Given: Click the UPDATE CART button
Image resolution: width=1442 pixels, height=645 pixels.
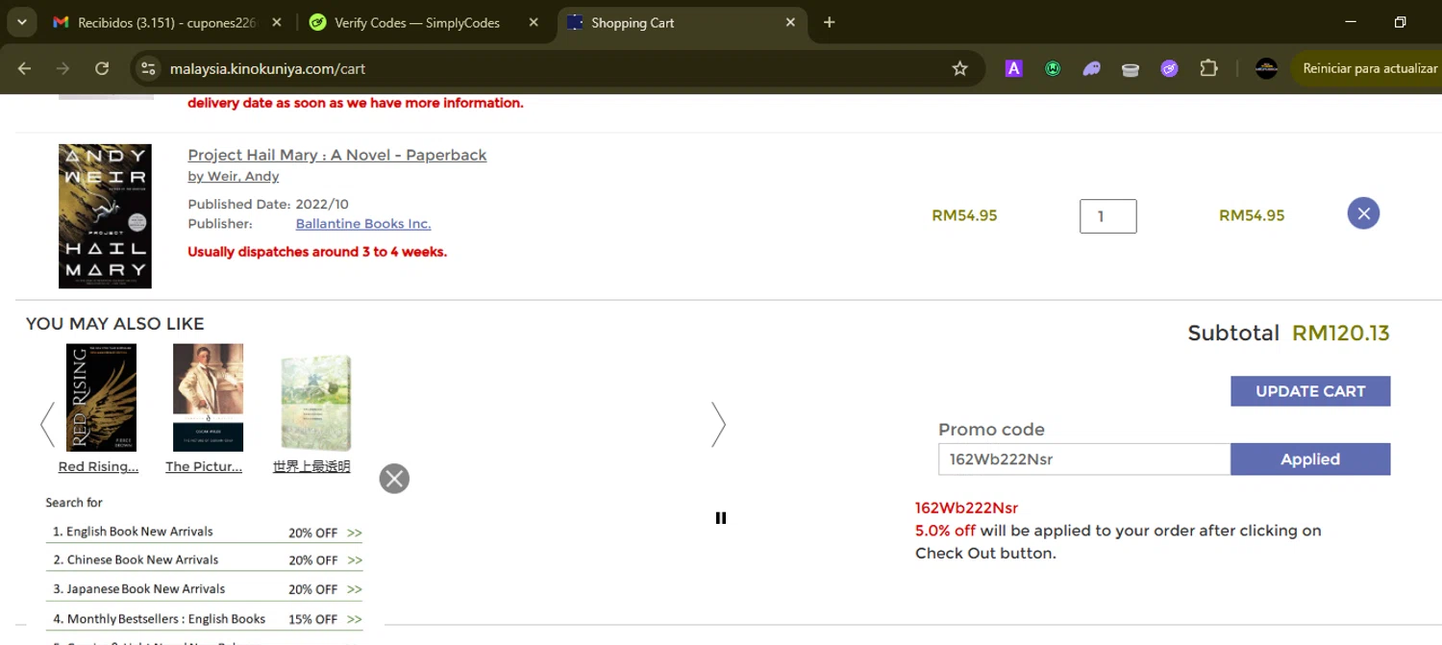Looking at the screenshot, I should (1310, 391).
